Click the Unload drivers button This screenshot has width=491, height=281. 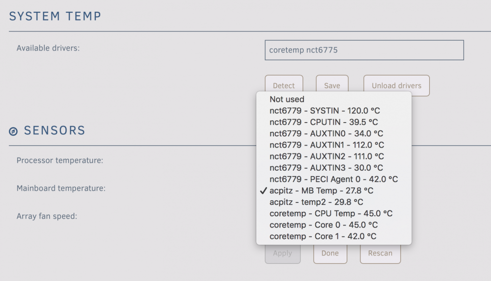[396, 85]
